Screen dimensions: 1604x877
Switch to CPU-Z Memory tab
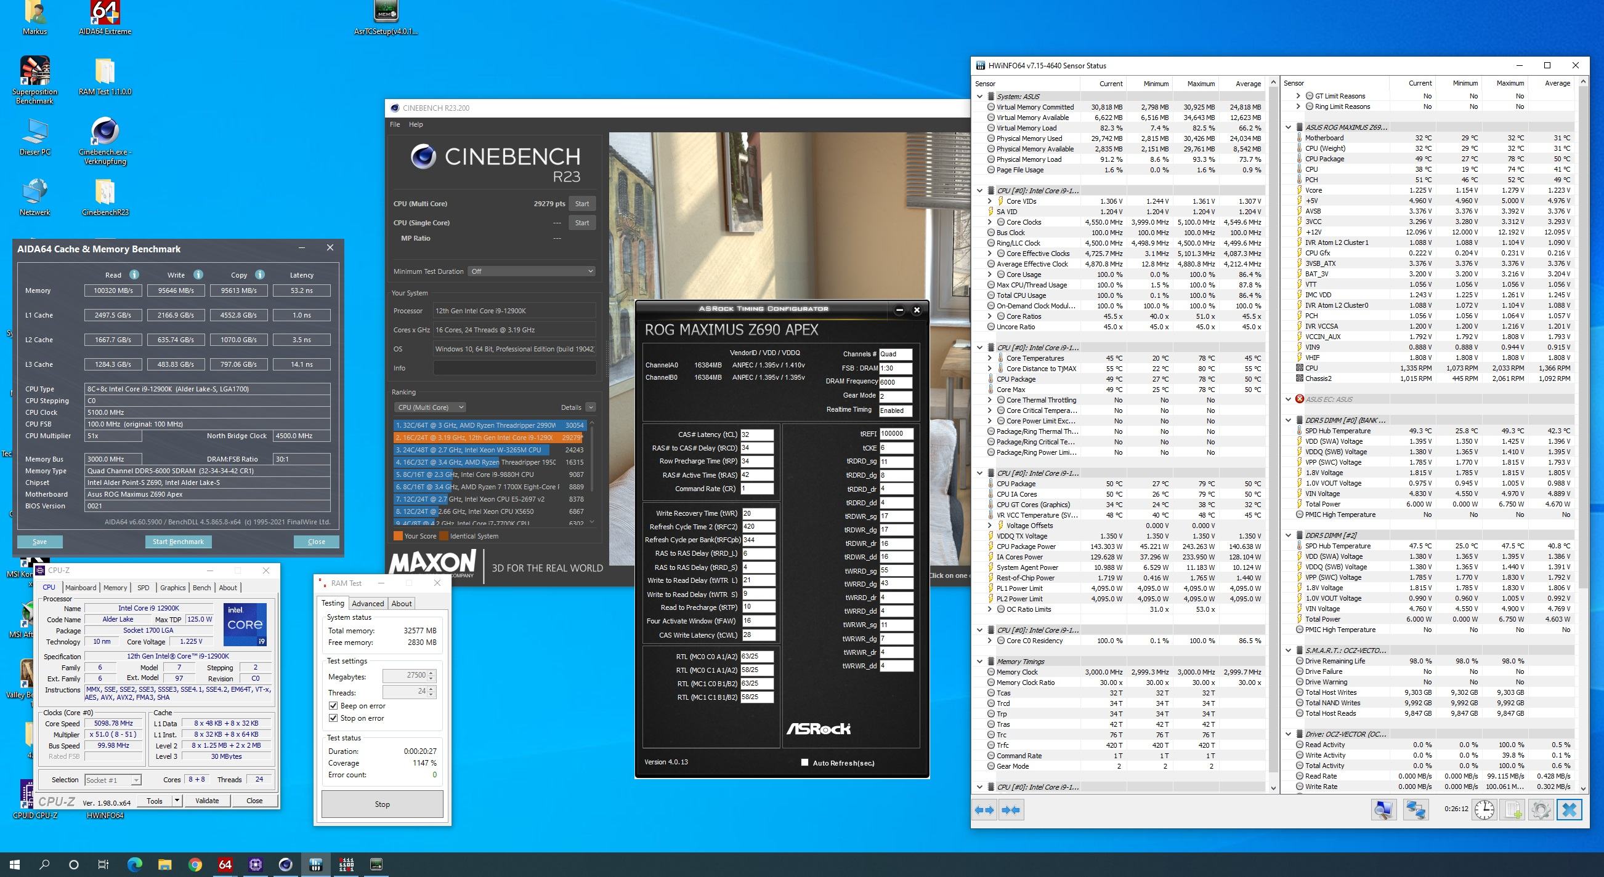coord(115,588)
